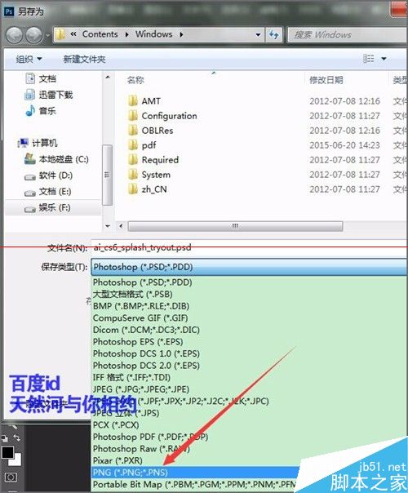Click the swap foreground and background colors icon
The image size is (408, 493).
pos(16,437)
